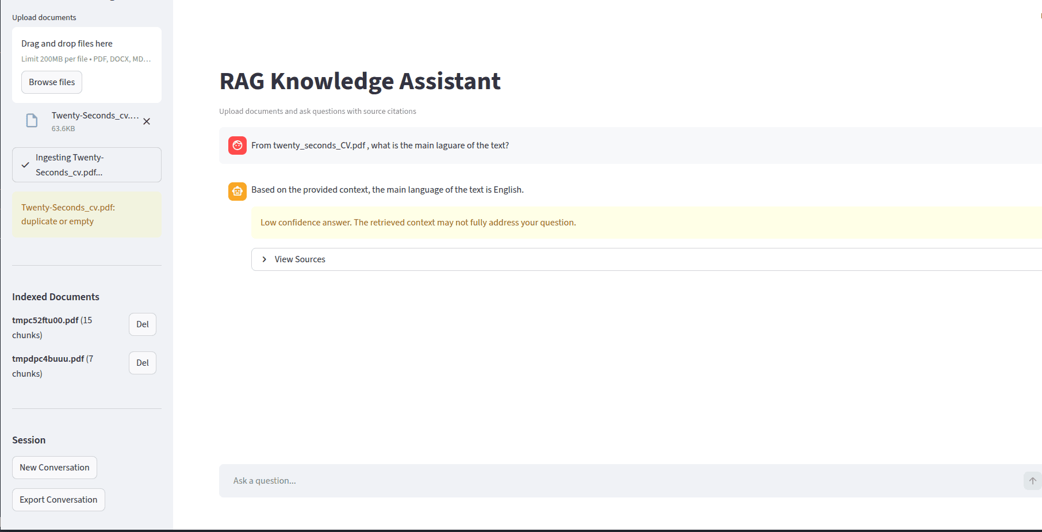Image resolution: width=1042 pixels, height=532 pixels.
Task: Click the checkmark on the ingesting status
Action: tap(25, 165)
